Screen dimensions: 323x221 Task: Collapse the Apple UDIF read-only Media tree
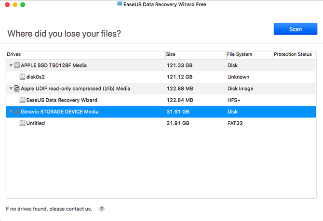[11, 89]
